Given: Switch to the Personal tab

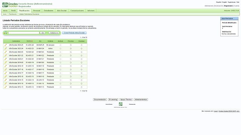Looking at the screenshot, I should pos(37,10).
